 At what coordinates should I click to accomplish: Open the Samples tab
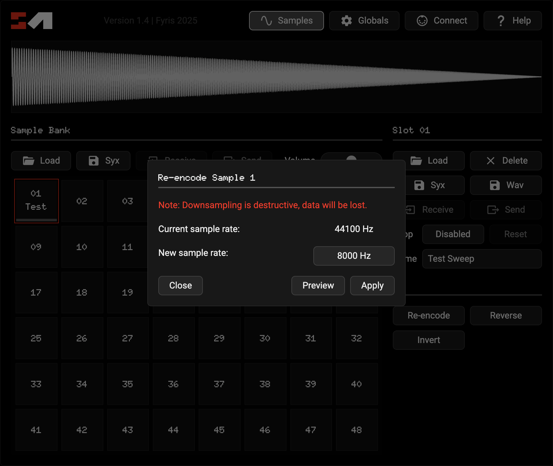pyautogui.click(x=286, y=21)
